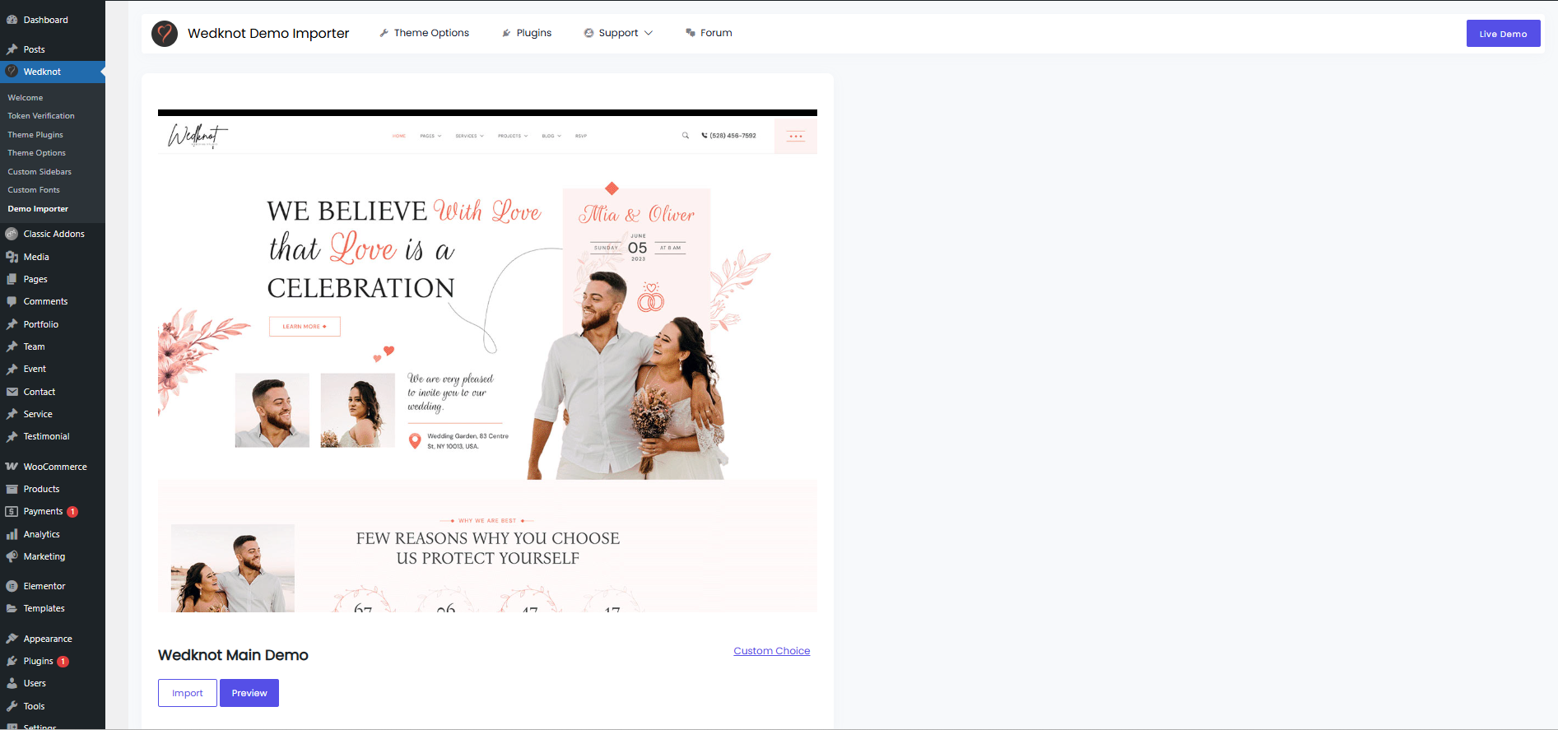
Task: Preview the Wedknot Main Demo
Action: [249, 693]
